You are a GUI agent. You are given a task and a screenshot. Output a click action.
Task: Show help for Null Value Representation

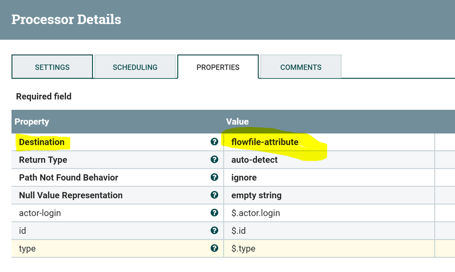pyautogui.click(x=214, y=195)
